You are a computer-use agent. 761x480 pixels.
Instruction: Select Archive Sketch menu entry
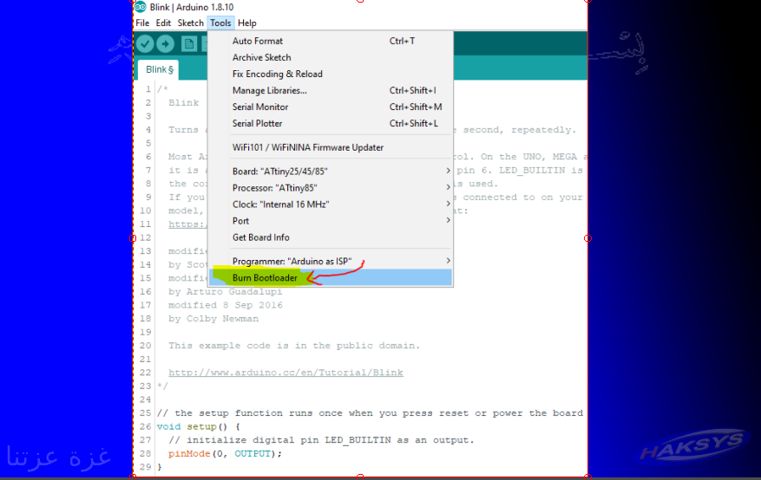(x=331, y=58)
